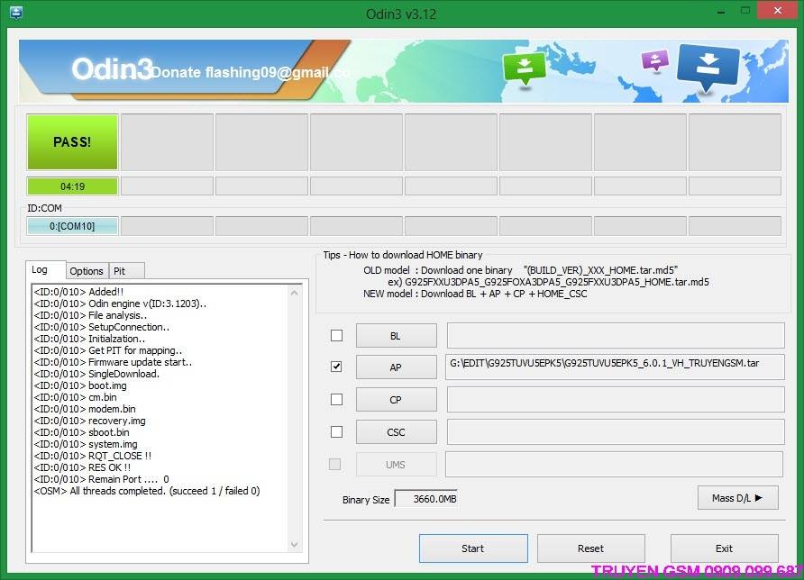Viewport: 804px width, 580px height.
Task: Switch to the Log tab
Action: (45, 270)
